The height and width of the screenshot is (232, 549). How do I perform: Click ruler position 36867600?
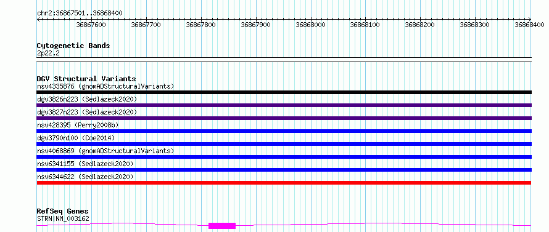pos(91,25)
